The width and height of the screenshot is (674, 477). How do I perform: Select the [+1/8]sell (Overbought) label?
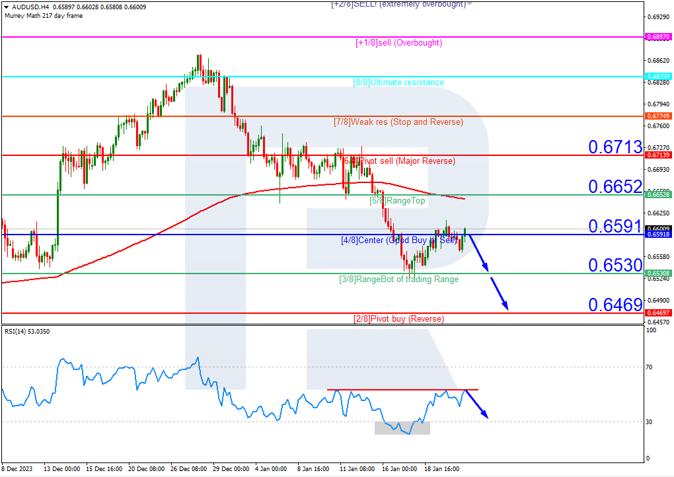(x=398, y=42)
